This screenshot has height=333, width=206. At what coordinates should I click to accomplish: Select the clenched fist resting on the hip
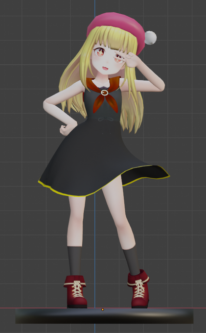pyautogui.click(x=66, y=130)
